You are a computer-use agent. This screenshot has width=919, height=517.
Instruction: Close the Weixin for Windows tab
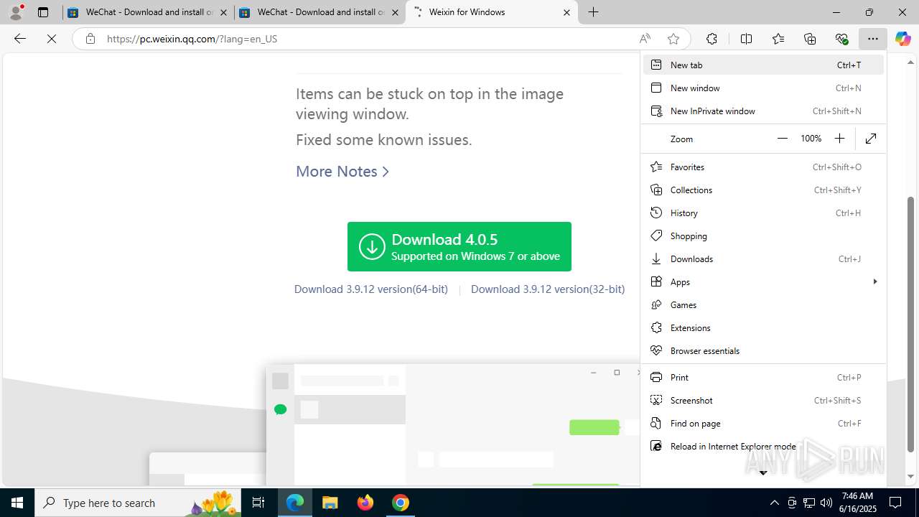[566, 12]
